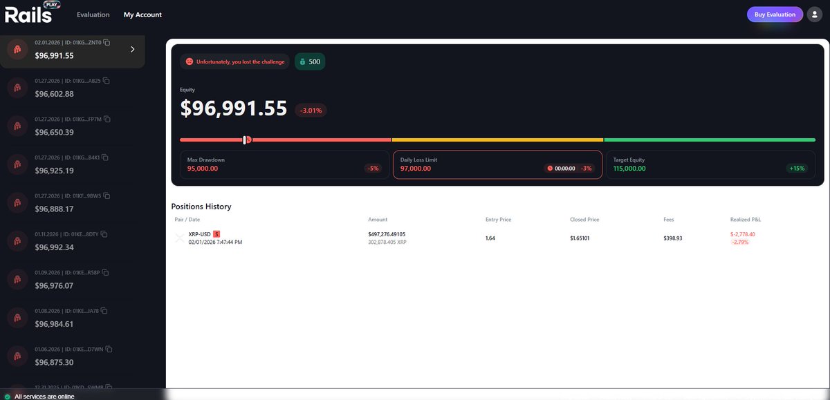Click the failed-account icon beside $96,602.88
This screenshot has width=830, height=400.
point(17,87)
